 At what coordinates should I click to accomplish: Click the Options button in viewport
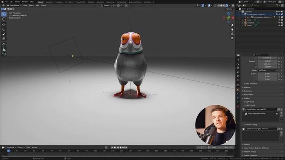[x=230, y=9]
